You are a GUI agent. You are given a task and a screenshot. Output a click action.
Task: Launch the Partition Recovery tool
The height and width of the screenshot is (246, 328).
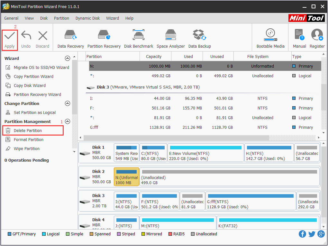(x=104, y=39)
